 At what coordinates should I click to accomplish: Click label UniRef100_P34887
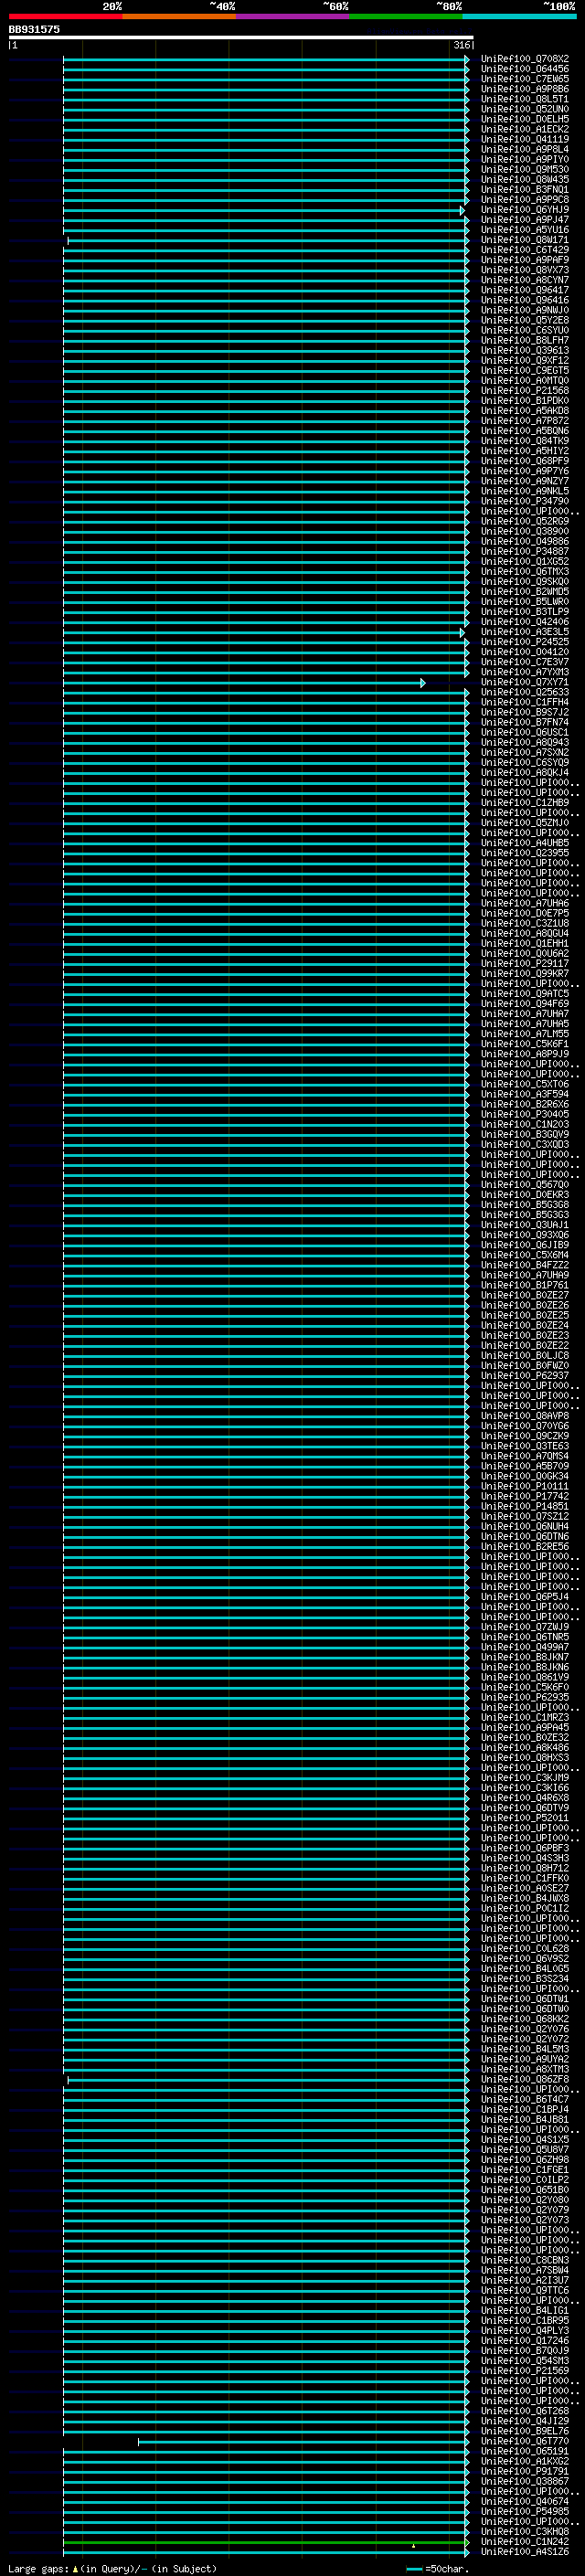pyautogui.click(x=525, y=551)
